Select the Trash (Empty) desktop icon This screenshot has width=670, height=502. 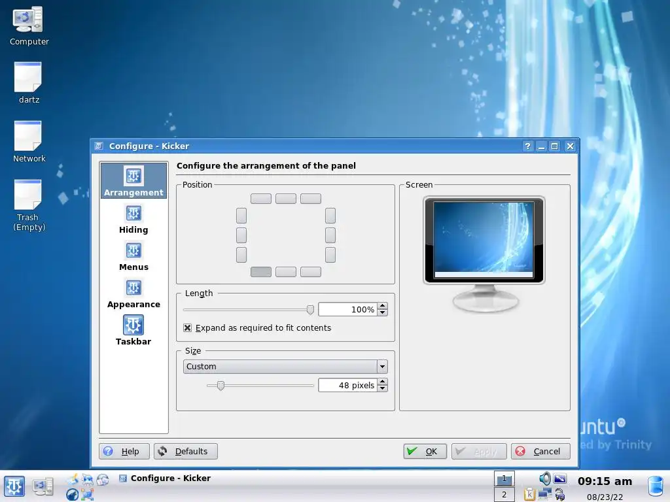click(29, 206)
